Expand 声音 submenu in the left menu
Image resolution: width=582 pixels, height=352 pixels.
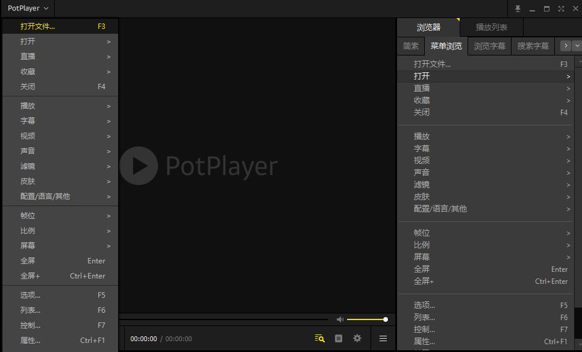pyautogui.click(x=60, y=151)
